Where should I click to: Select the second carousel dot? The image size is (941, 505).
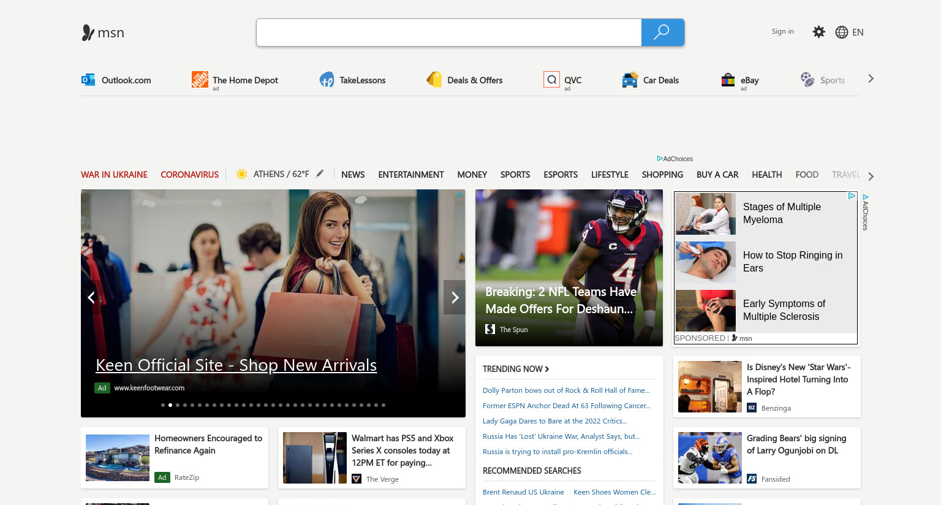[x=170, y=405]
